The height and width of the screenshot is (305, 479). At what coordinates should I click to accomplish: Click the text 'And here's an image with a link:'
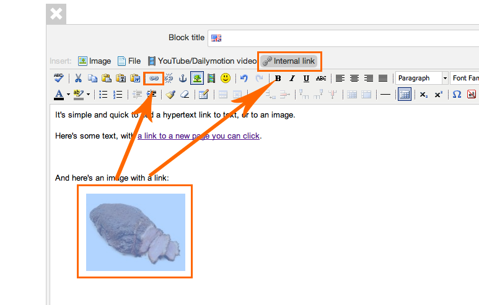tap(112, 178)
